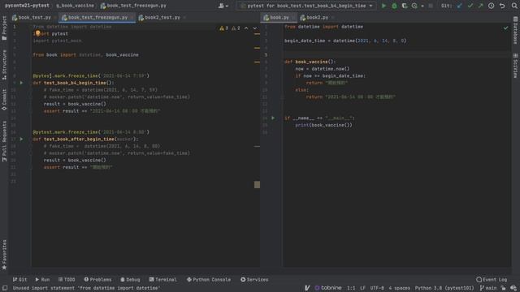
Task: Open Pull Requests tool window
Action: click(x=4, y=141)
